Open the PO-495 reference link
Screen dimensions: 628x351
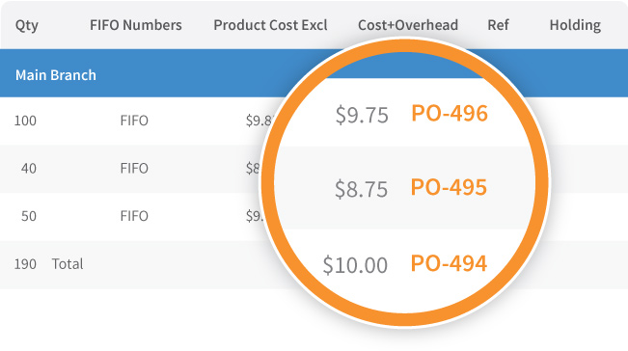click(x=449, y=187)
